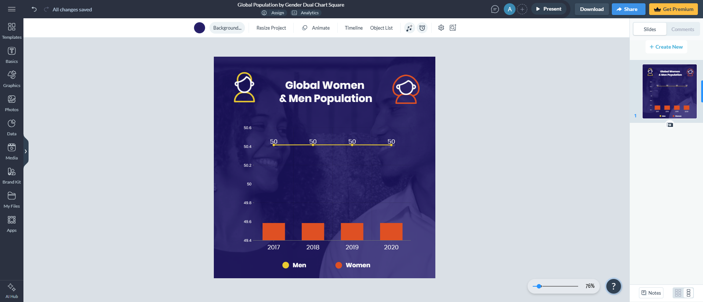Open the Notes panel
Image resolution: width=703 pixels, height=302 pixels.
(651, 293)
